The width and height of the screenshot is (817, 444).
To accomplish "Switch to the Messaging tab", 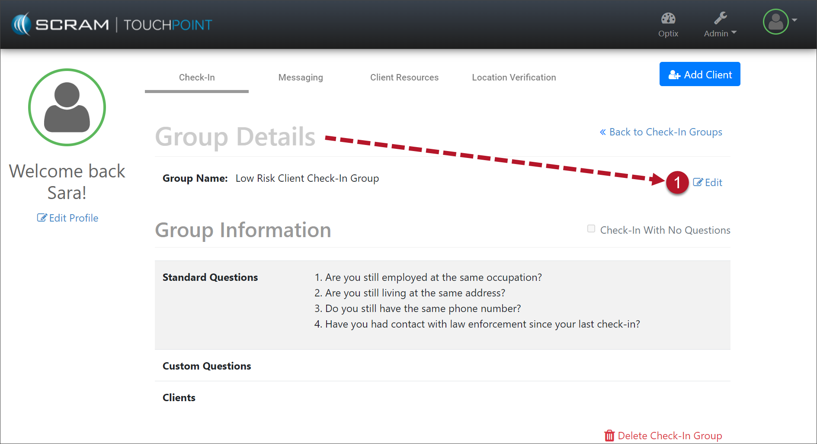I will tap(301, 77).
